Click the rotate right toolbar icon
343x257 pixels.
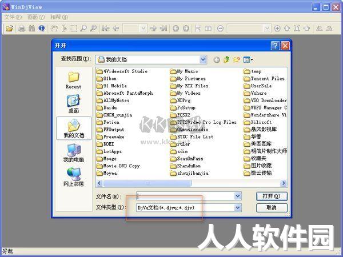pos(329,29)
